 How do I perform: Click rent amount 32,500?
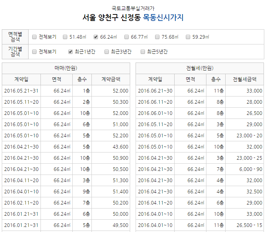tap(255, 192)
